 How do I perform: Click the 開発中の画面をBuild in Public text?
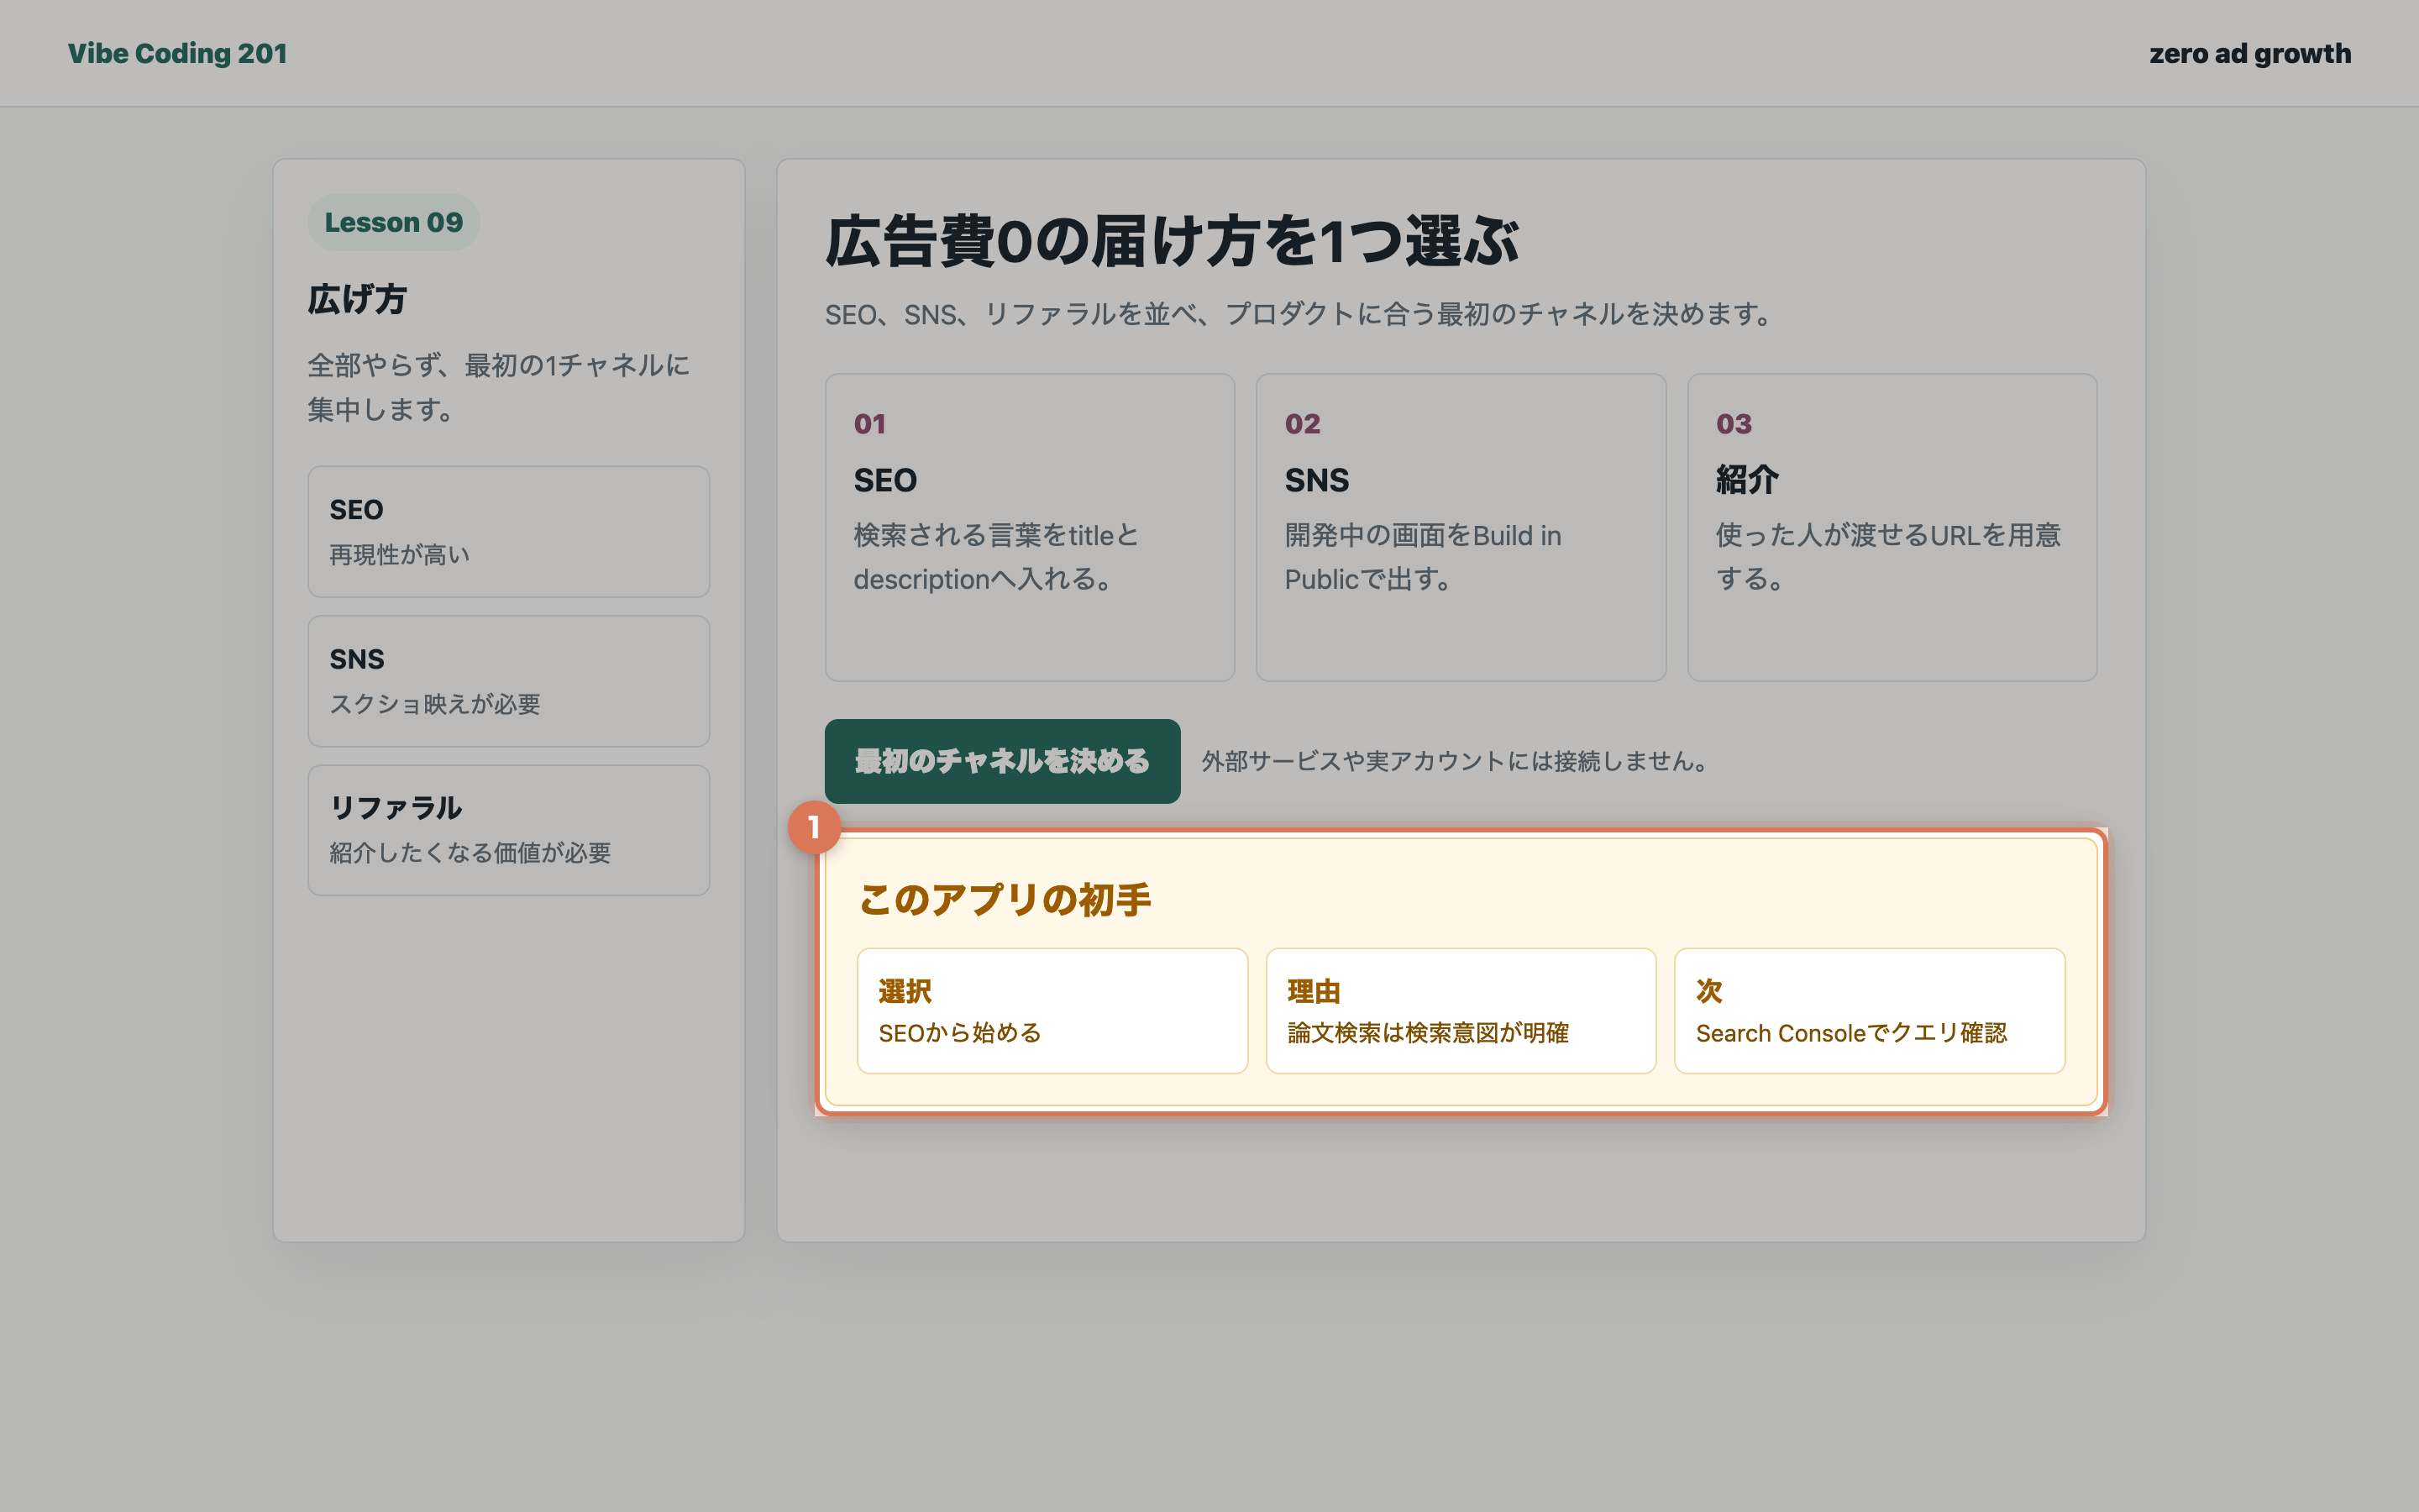pos(1422,557)
